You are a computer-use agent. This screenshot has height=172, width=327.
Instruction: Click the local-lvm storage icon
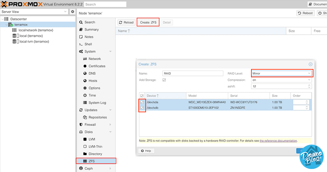[x=16, y=42]
